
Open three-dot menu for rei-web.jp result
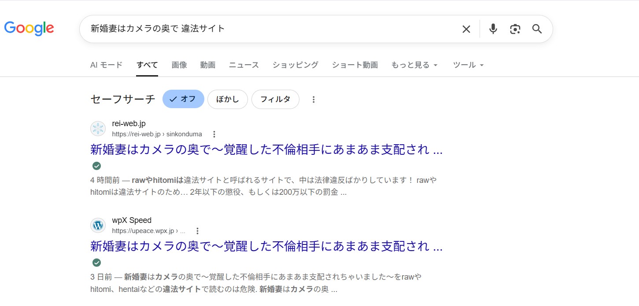tap(214, 134)
